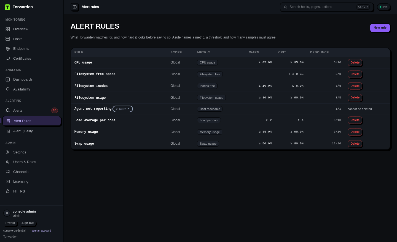Delete the Filesystem free space rule
This screenshot has height=242, width=397.
click(355, 74)
